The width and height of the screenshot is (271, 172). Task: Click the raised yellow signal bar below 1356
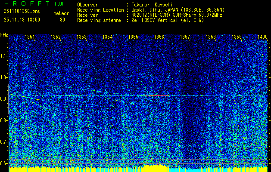pyautogui.click(x=156, y=168)
